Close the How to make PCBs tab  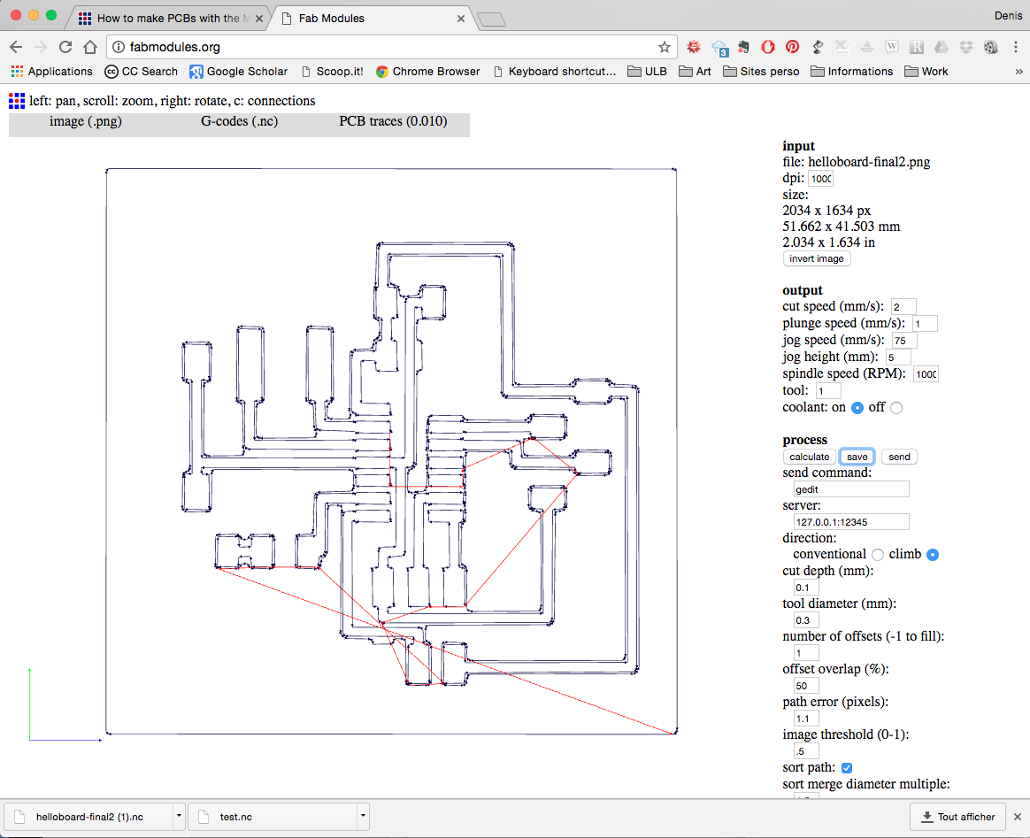[x=258, y=19]
